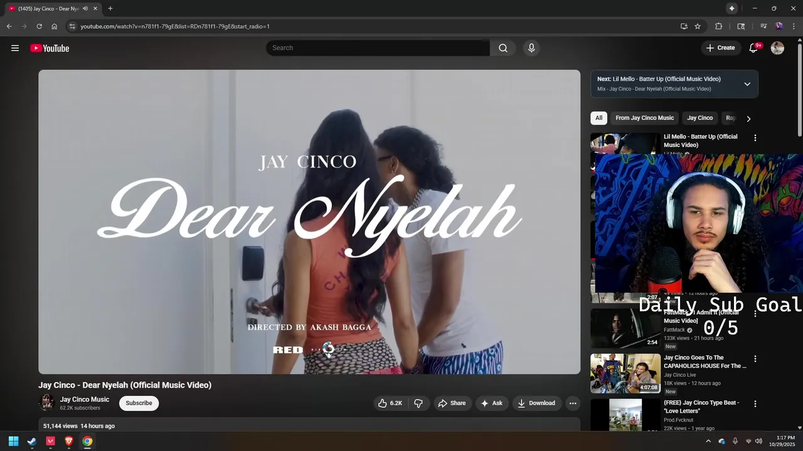Open YouTube notifications bell

754,48
